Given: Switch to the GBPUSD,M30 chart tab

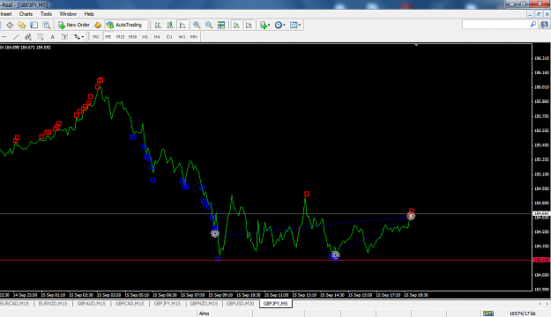Looking at the screenshot, I should 241,304.
